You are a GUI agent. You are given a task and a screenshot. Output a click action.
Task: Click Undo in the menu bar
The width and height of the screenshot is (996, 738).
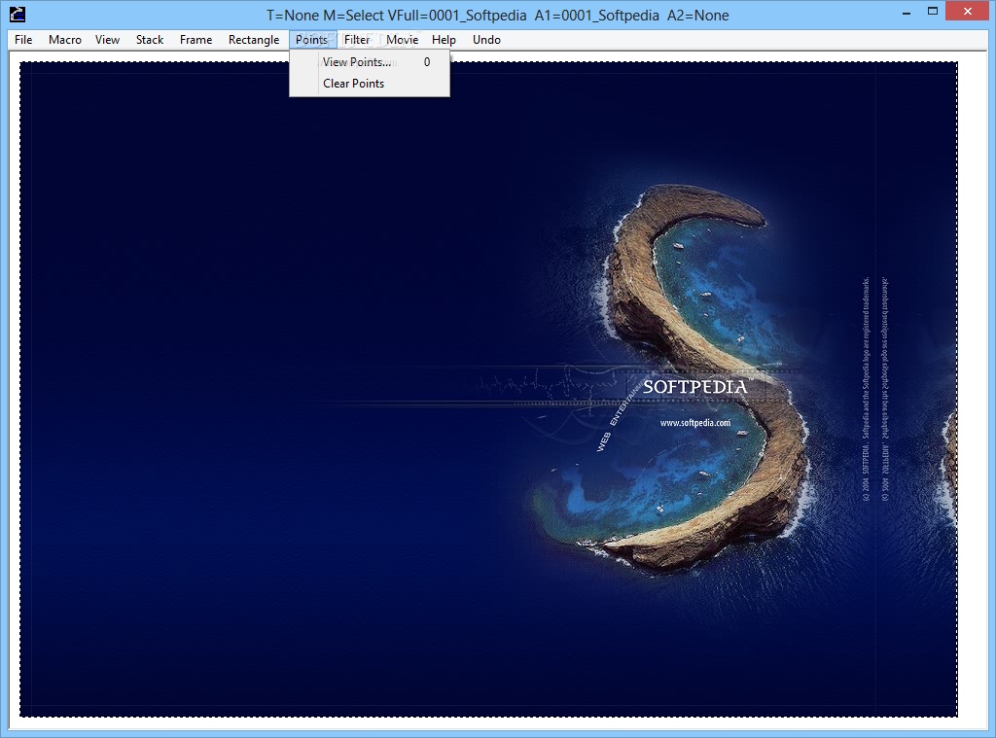[x=486, y=39]
